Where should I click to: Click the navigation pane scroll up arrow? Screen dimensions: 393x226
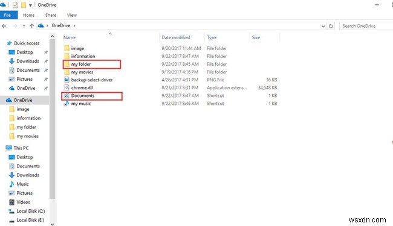click(x=52, y=36)
